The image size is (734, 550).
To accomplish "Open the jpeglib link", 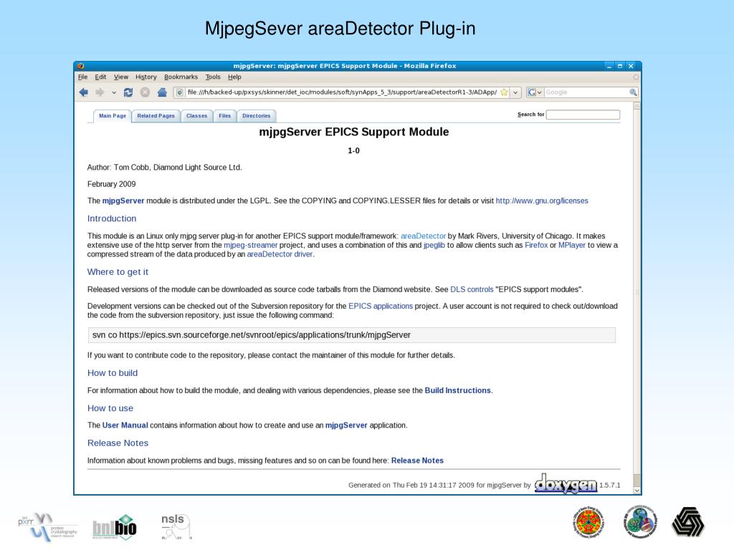I will click(434, 245).
